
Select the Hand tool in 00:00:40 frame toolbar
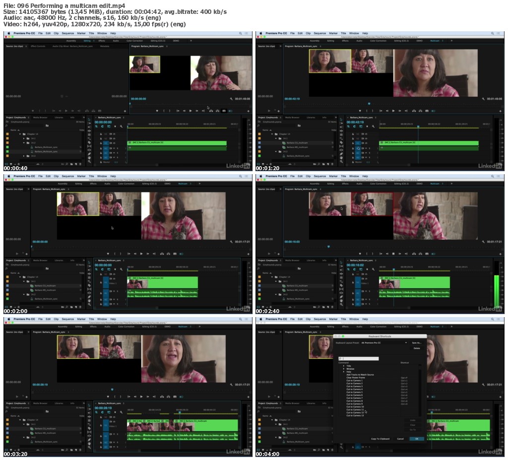tap(89, 158)
